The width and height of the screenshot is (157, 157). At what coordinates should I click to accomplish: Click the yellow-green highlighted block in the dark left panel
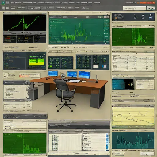point(37,62)
